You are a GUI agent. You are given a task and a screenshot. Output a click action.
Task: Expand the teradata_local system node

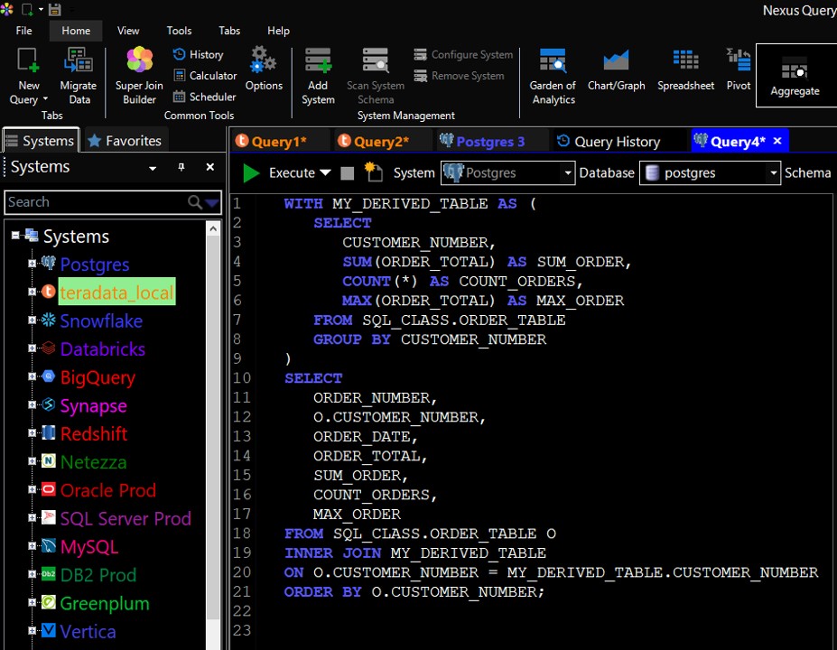tap(32, 292)
